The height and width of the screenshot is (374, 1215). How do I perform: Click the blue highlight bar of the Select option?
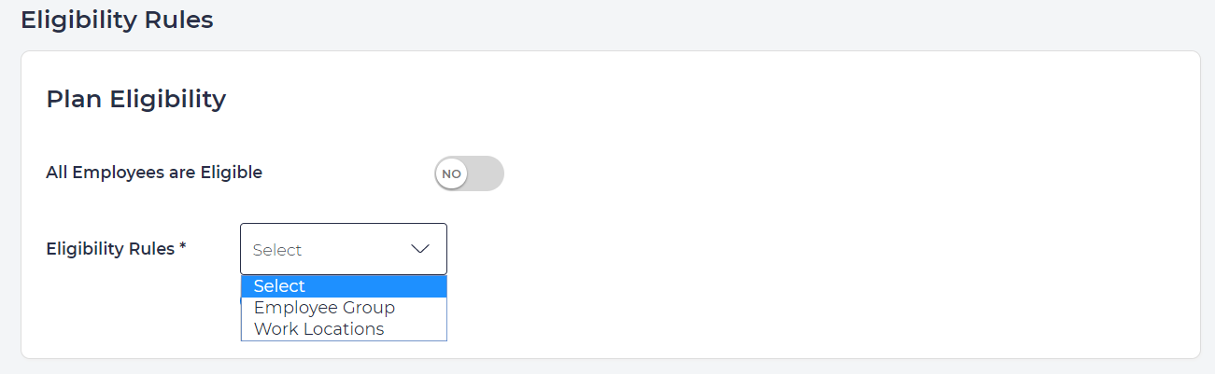[x=374, y=286]
